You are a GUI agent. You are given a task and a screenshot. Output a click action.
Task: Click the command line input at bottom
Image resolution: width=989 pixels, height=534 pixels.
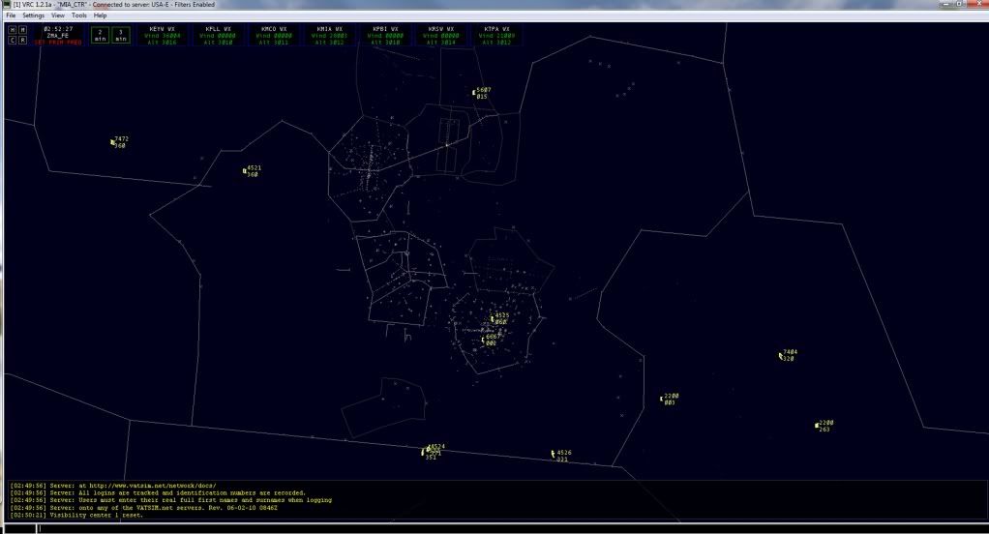point(494,527)
